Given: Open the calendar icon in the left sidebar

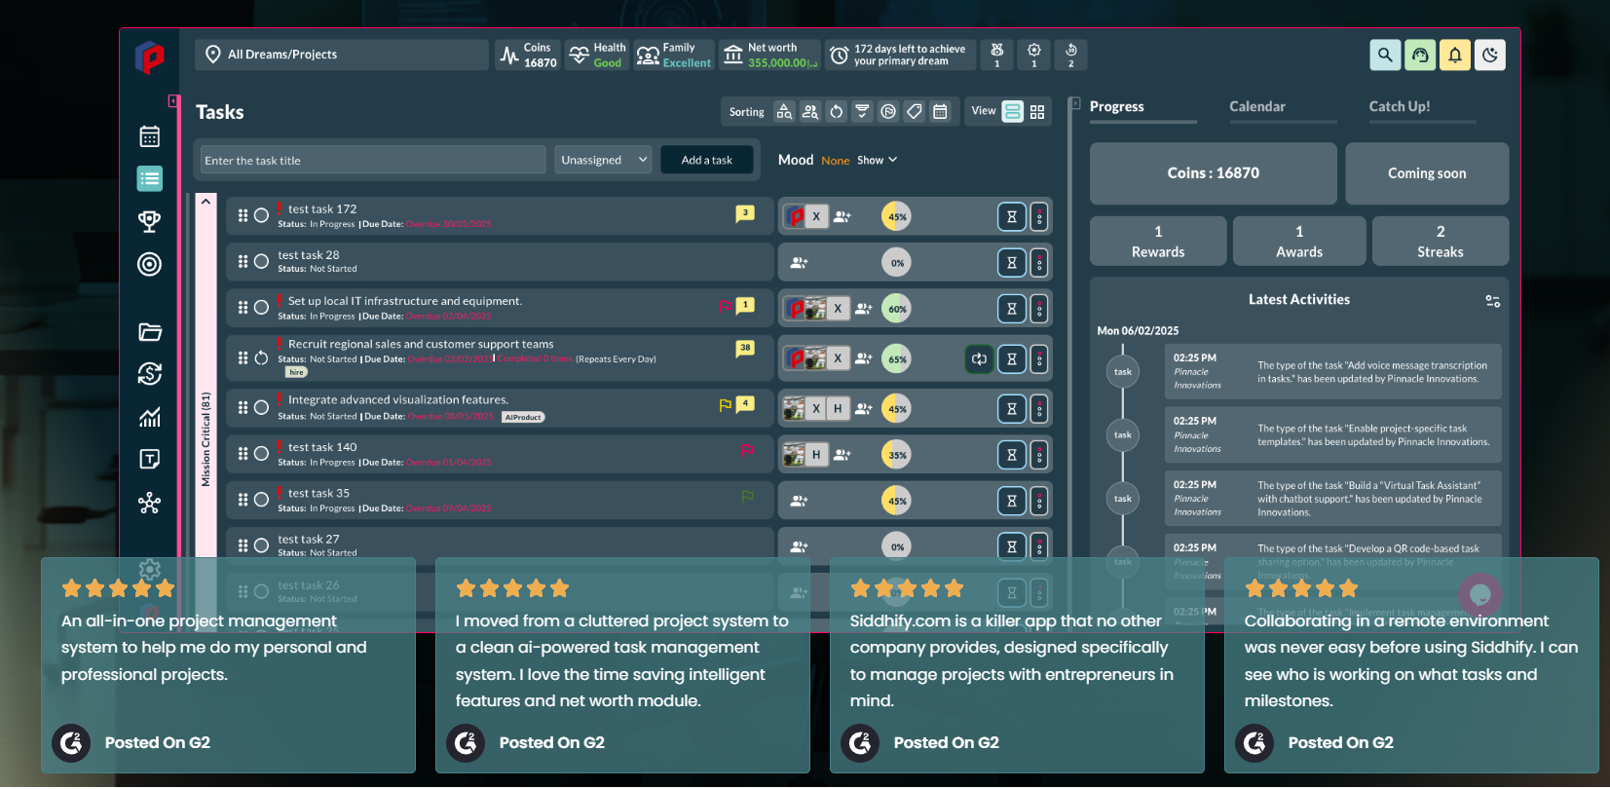Looking at the screenshot, I should point(149,136).
